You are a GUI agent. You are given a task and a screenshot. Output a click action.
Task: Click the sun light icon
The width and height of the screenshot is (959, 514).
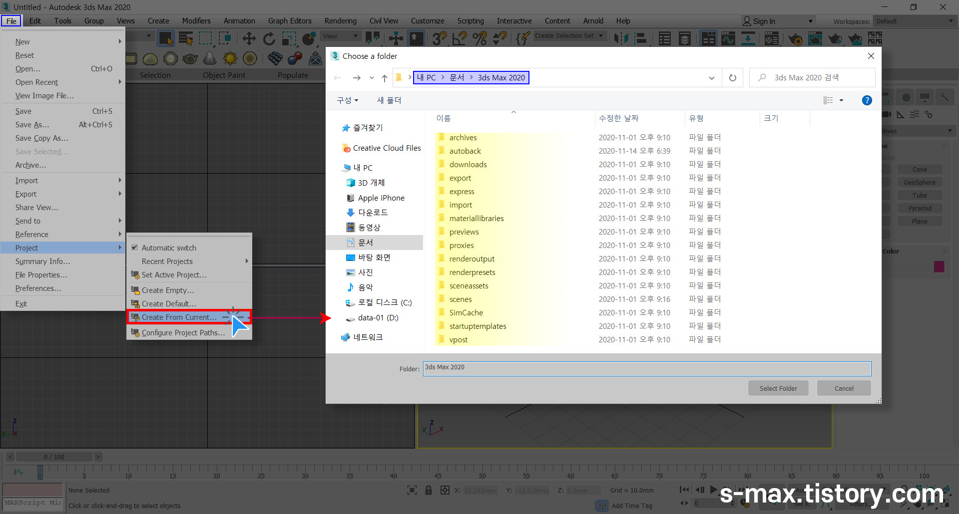click(230, 59)
